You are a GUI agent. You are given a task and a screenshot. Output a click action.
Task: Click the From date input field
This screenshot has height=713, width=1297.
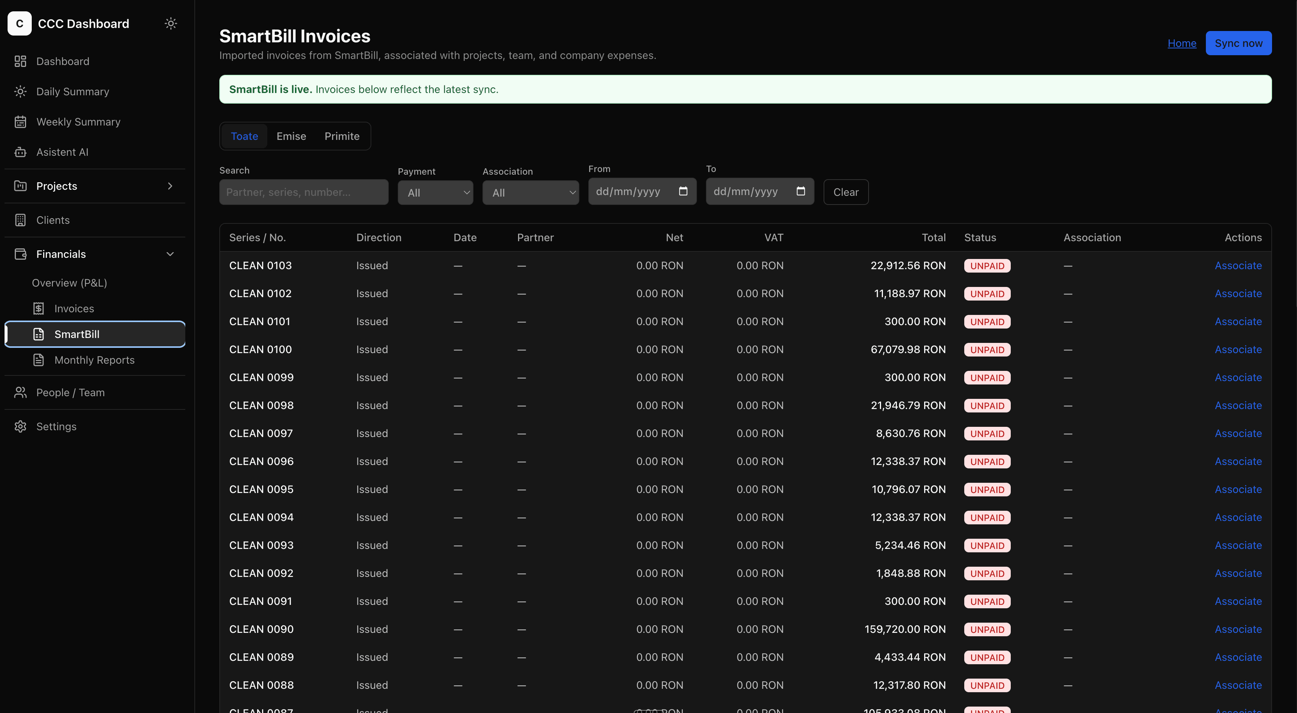pyautogui.click(x=642, y=191)
